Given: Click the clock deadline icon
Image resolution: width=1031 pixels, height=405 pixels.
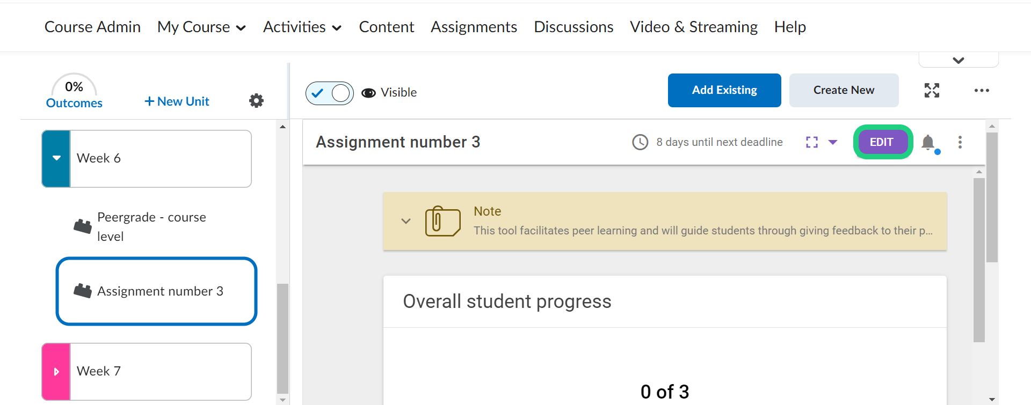Looking at the screenshot, I should 640,142.
